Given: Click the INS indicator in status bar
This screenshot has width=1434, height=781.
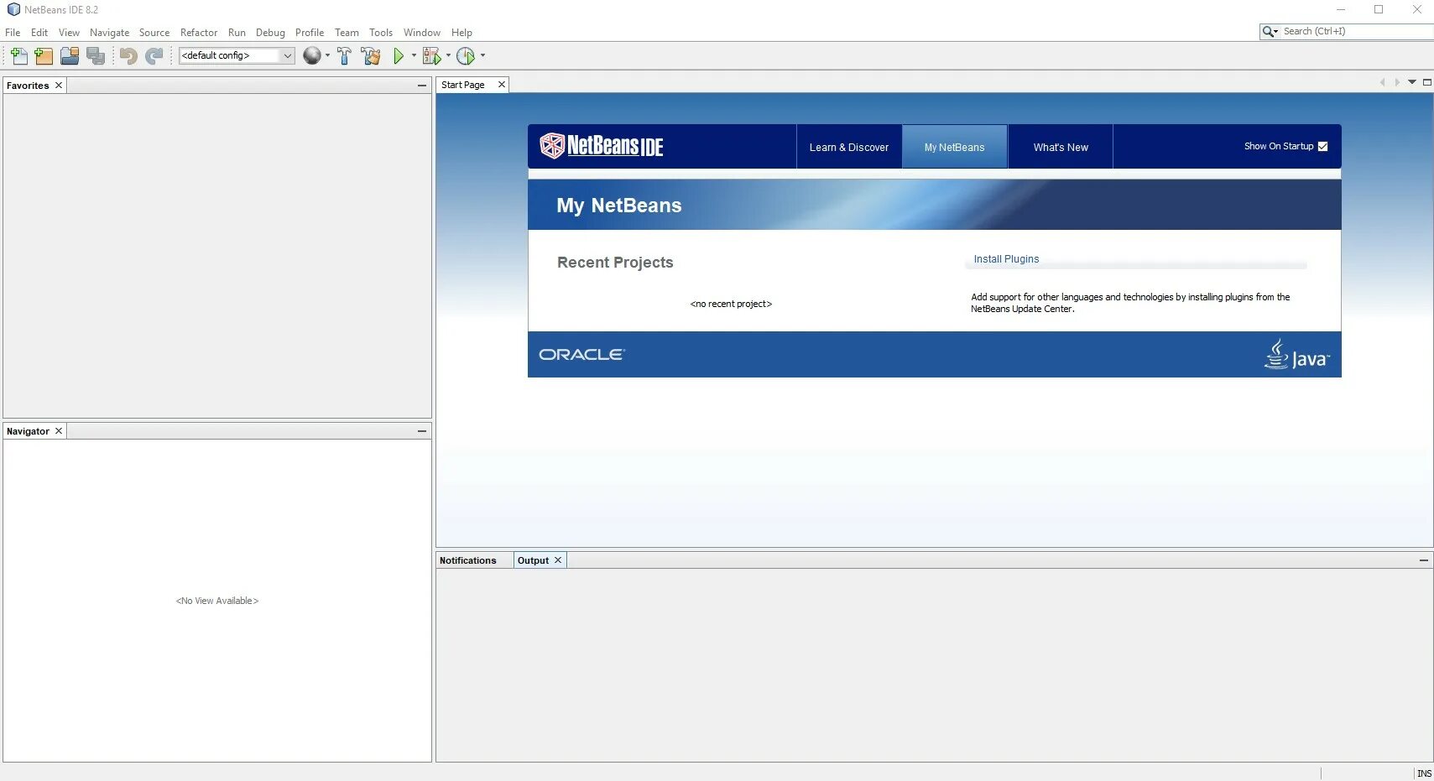Looking at the screenshot, I should (1424, 773).
